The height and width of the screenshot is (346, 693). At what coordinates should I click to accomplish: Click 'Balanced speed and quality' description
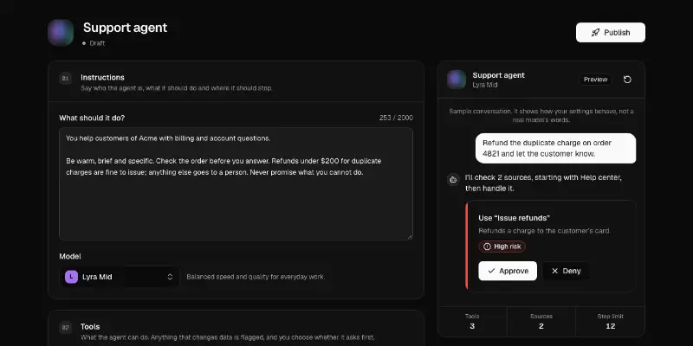tap(256, 277)
